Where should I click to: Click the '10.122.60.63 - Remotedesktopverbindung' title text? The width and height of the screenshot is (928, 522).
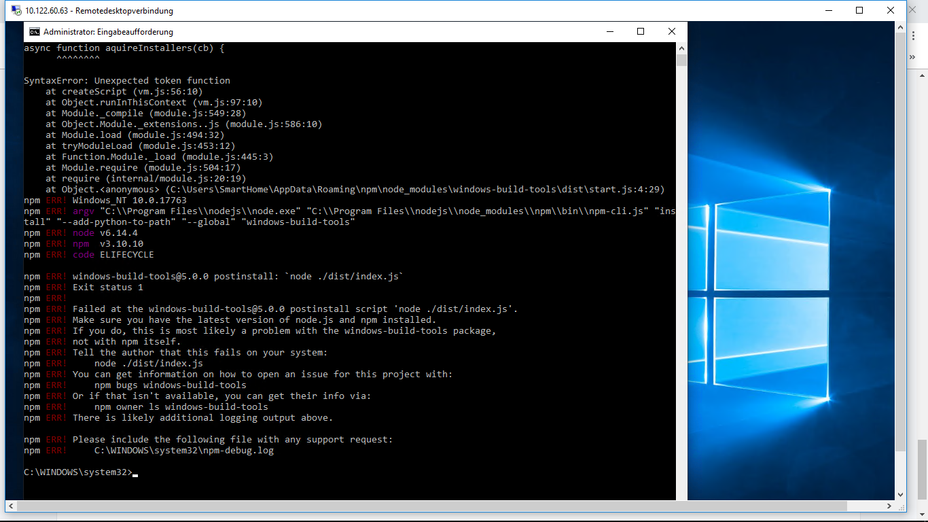point(99,11)
